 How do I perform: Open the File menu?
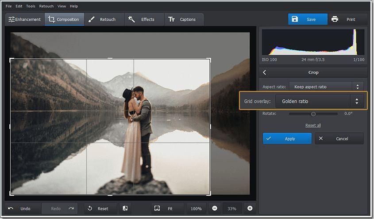coord(8,6)
